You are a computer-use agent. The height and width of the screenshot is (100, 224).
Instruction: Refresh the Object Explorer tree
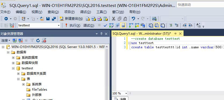click(x=38, y=41)
